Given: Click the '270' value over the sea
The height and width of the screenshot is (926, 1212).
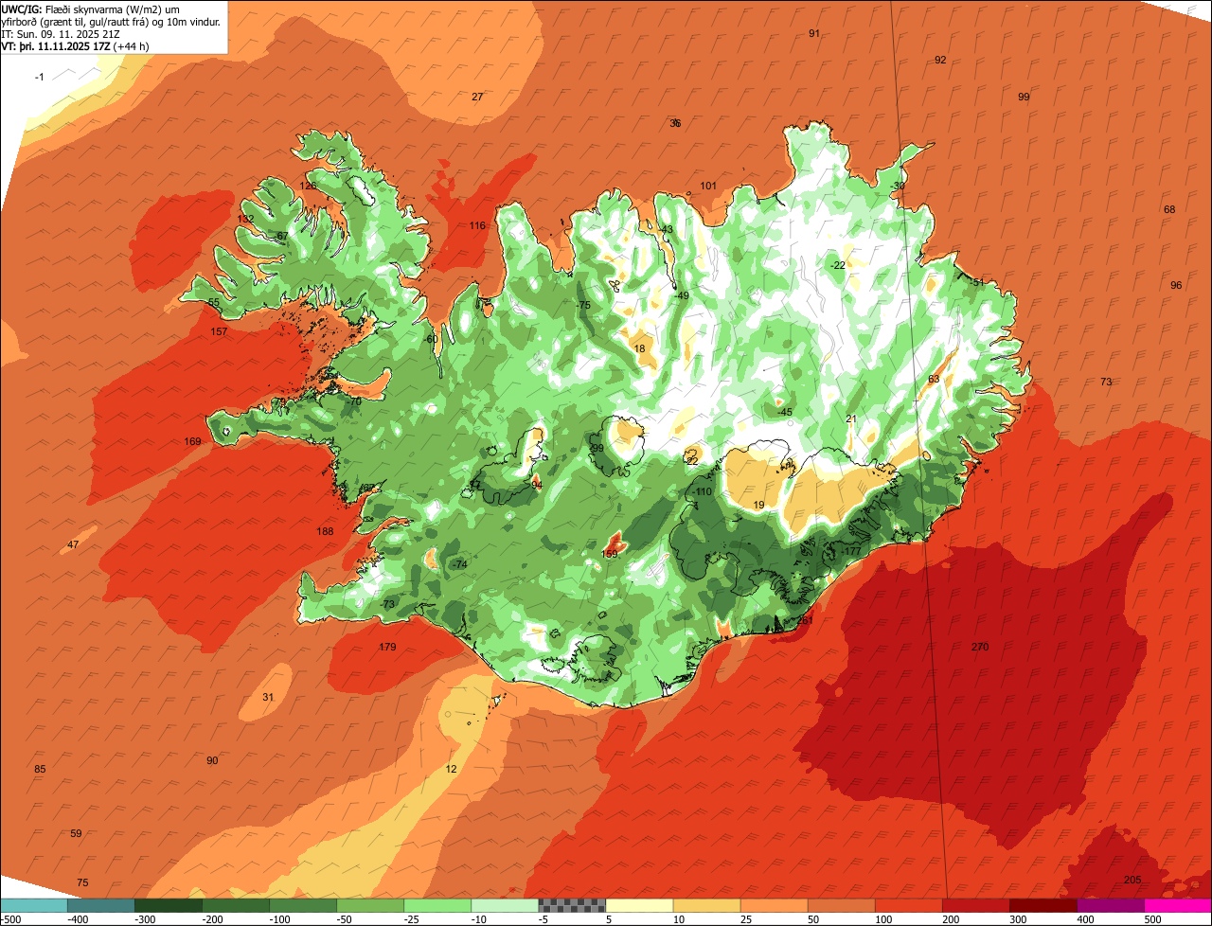Looking at the screenshot, I should pos(980,647).
